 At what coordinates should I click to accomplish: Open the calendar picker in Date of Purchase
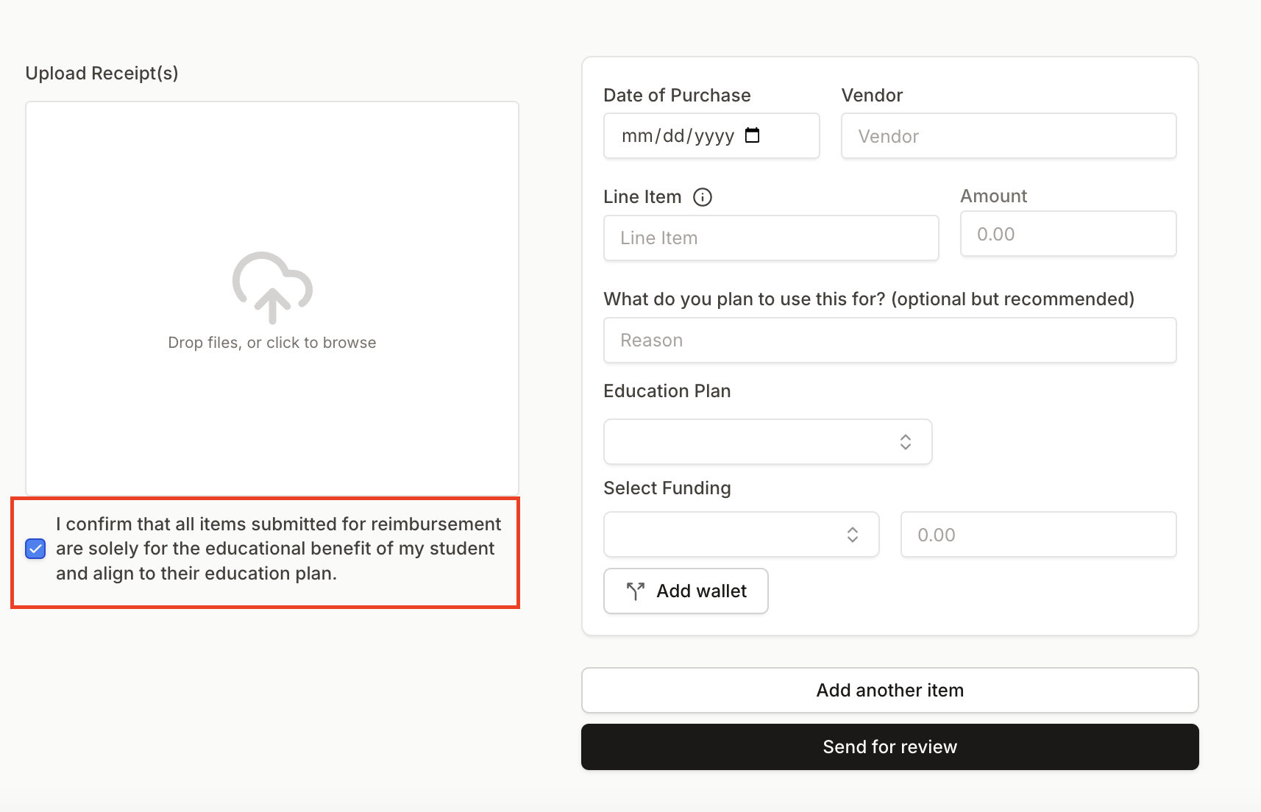(x=752, y=135)
